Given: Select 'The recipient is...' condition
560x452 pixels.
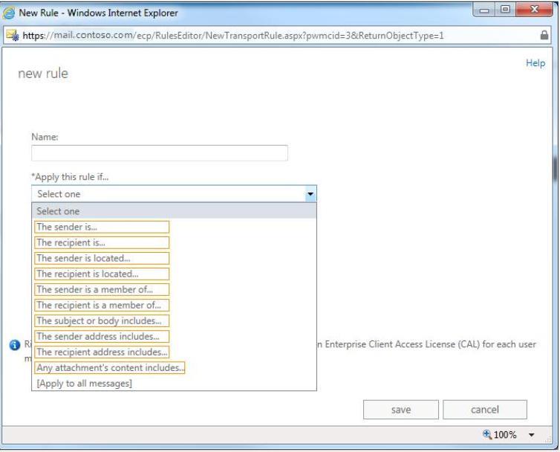Looking at the screenshot, I should 102,242.
